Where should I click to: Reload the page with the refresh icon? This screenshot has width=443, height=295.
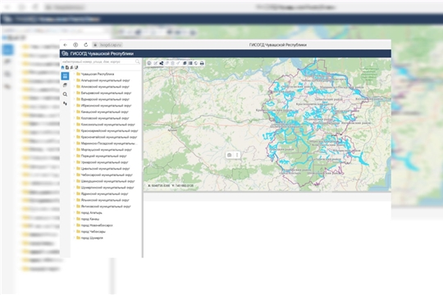click(x=86, y=45)
